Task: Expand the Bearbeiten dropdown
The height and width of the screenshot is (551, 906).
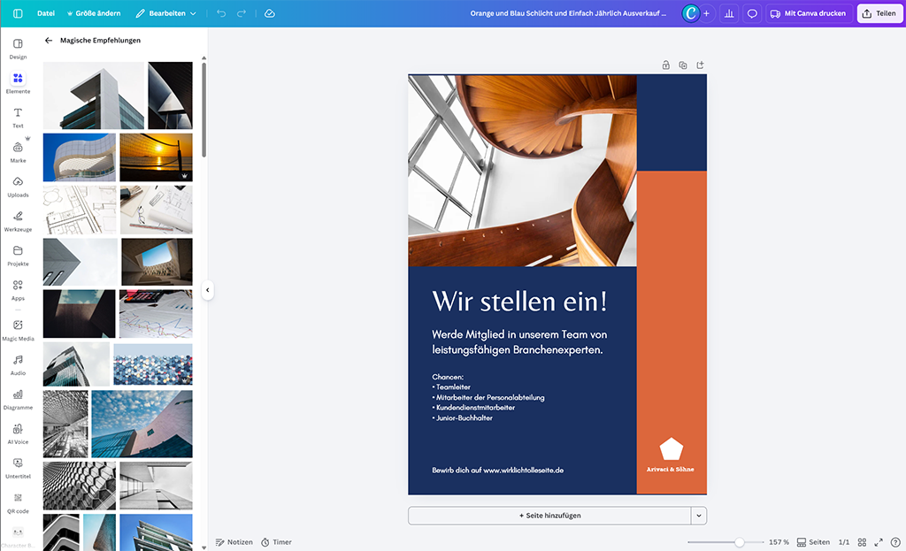Action: point(165,13)
